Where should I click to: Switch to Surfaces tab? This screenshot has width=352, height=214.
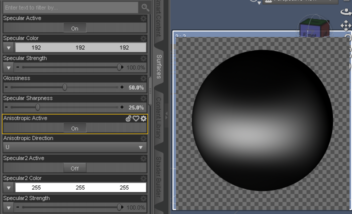pos(158,66)
